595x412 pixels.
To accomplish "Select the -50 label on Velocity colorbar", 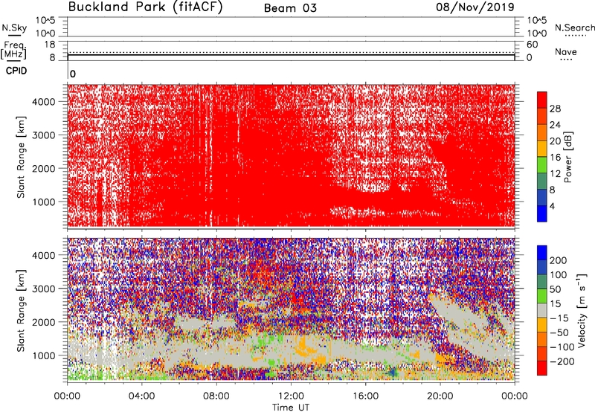I will pos(559,332).
